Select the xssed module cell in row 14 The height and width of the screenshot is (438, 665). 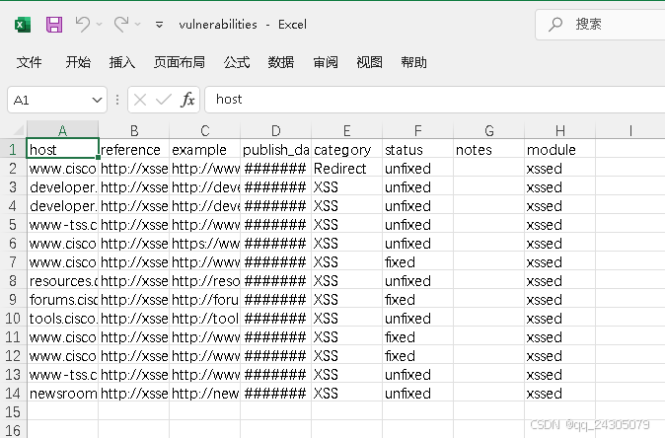559,393
